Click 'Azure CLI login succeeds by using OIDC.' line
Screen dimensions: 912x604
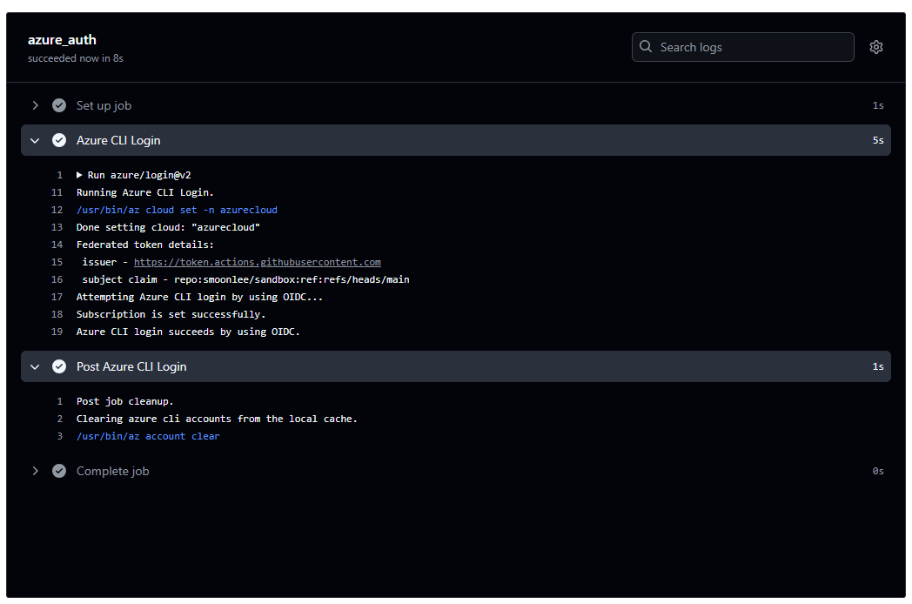tap(188, 332)
